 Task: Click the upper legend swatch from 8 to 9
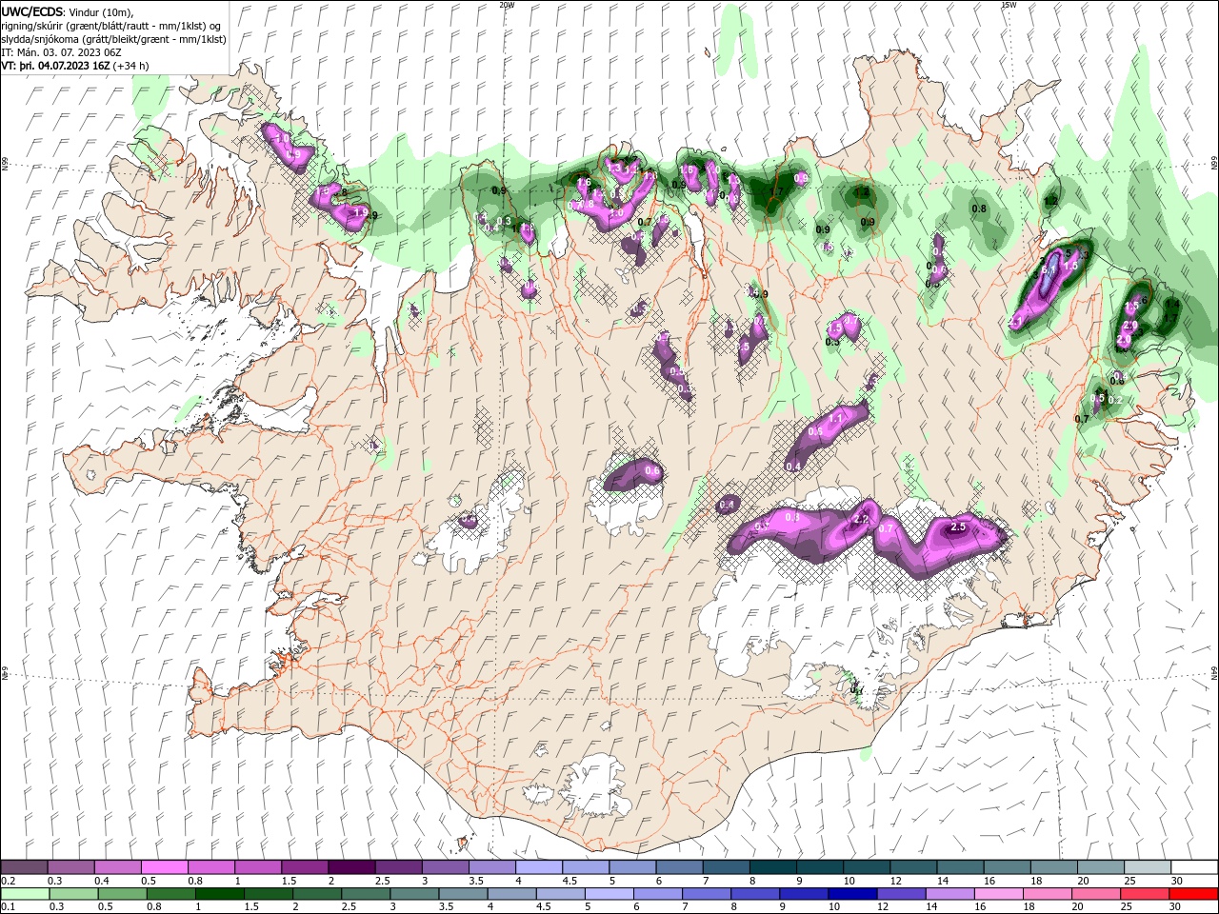(x=773, y=867)
